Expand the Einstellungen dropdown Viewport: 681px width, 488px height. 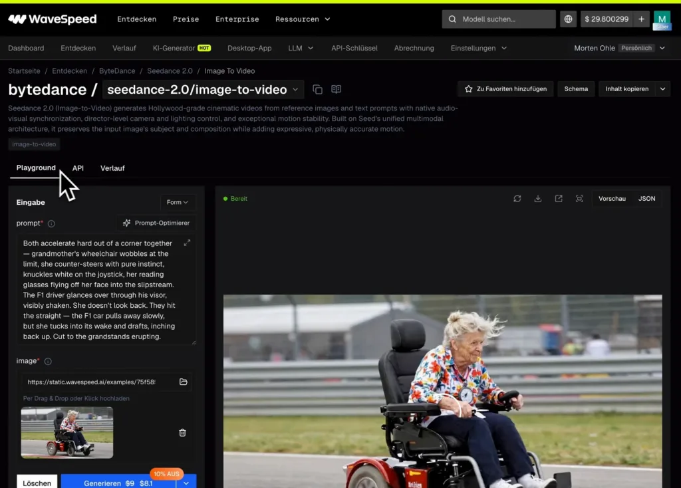coord(479,48)
